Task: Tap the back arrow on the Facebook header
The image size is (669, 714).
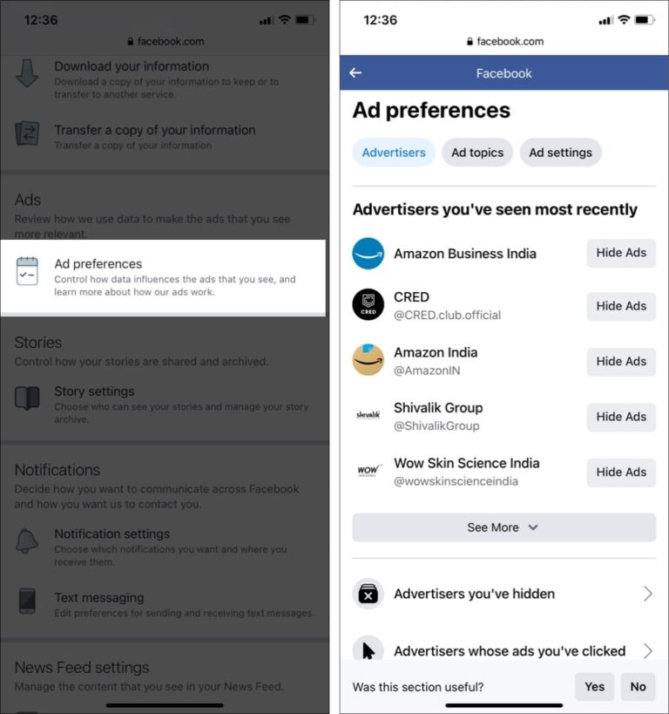Action: [356, 73]
